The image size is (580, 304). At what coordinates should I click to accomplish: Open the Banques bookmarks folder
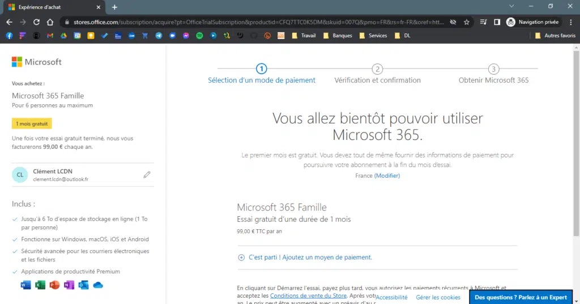click(x=338, y=36)
